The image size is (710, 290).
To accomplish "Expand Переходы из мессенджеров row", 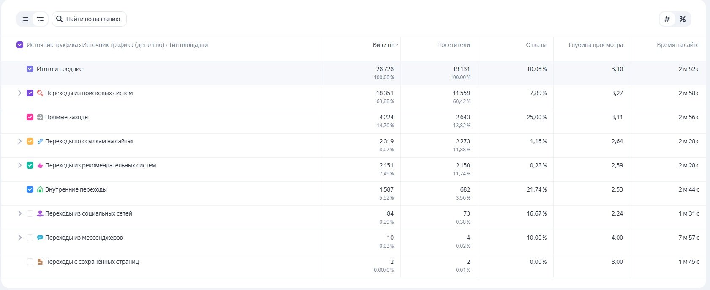I will pyautogui.click(x=19, y=238).
